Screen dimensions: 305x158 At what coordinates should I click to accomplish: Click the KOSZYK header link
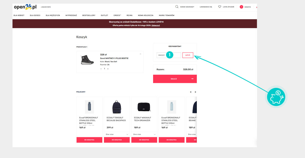(248, 7)
